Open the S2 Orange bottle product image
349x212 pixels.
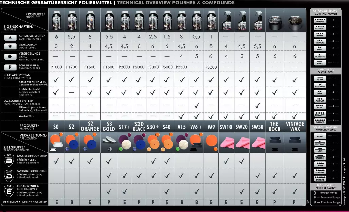pyautogui.click(x=90, y=20)
